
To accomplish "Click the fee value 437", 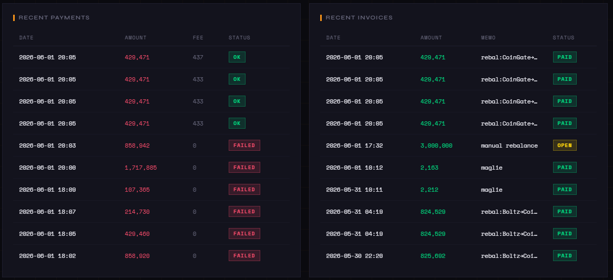I will pos(198,57).
